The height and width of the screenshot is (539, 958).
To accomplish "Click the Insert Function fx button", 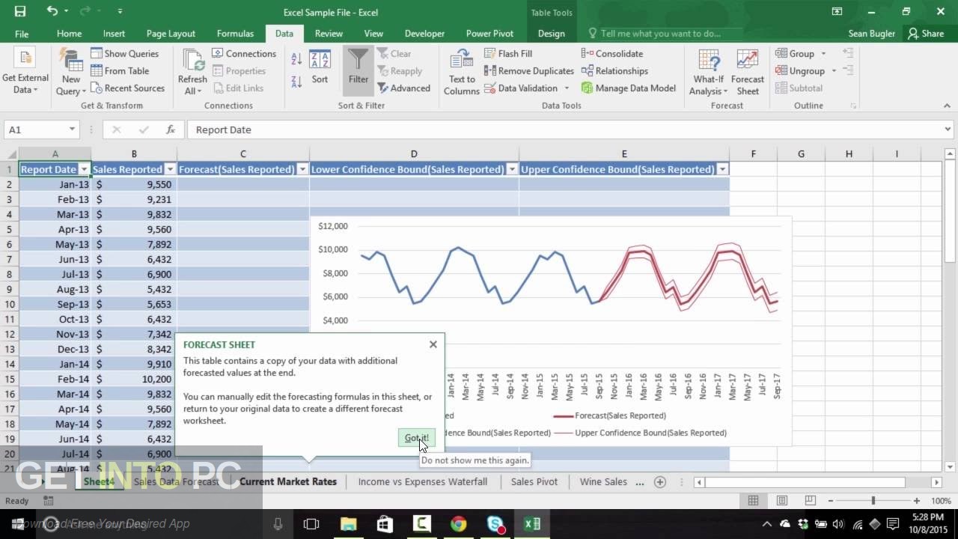I will tap(171, 130).
